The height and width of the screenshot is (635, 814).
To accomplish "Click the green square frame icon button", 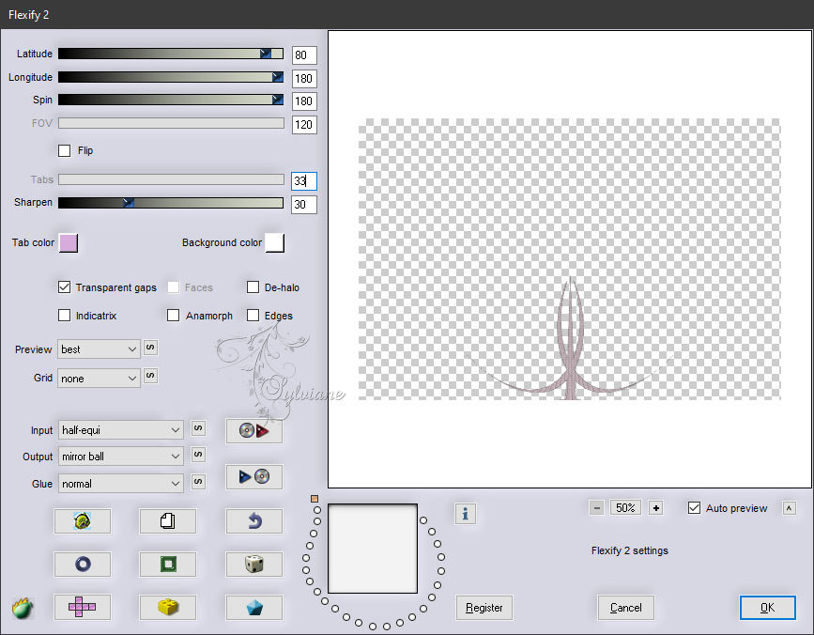I will (x=168, y=564).
